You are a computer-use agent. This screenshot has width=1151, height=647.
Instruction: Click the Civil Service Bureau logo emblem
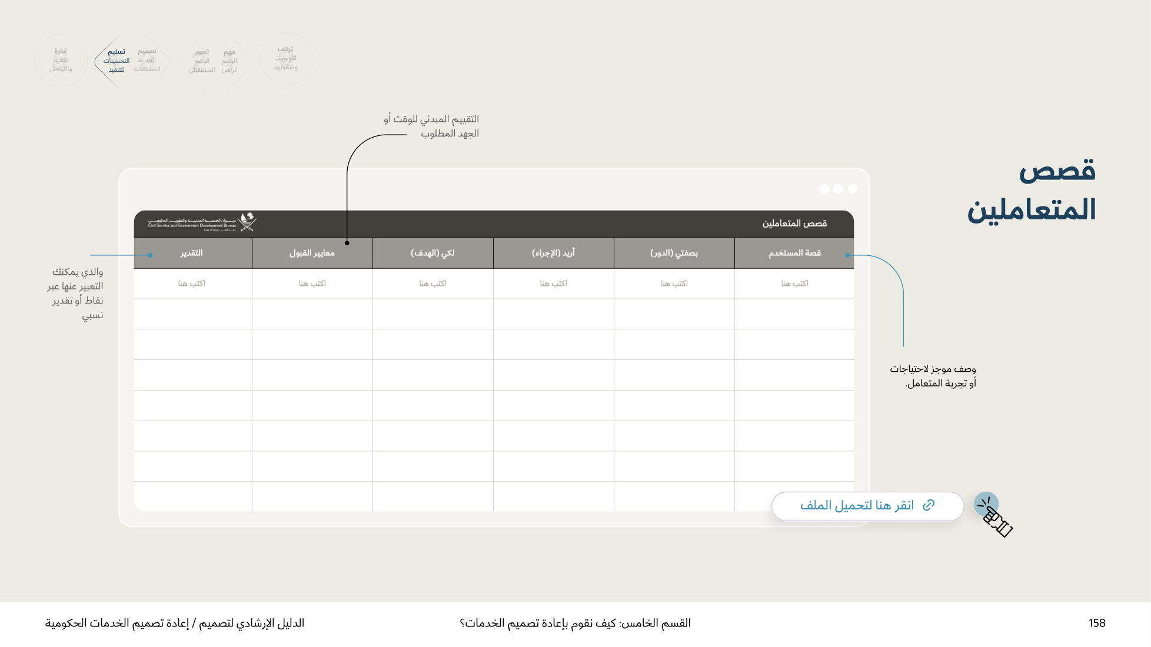click(248, 222)
